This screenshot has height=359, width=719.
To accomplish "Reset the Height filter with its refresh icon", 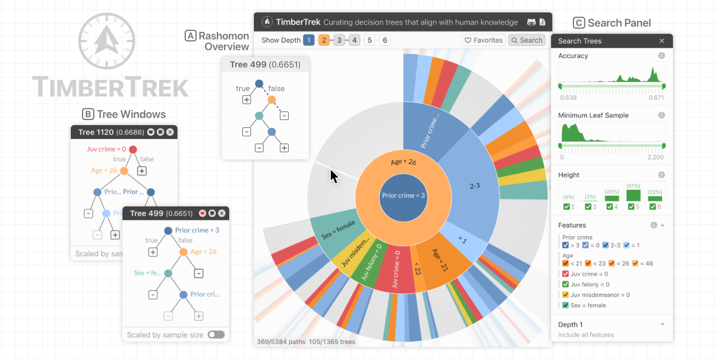I will click(661, 174).
